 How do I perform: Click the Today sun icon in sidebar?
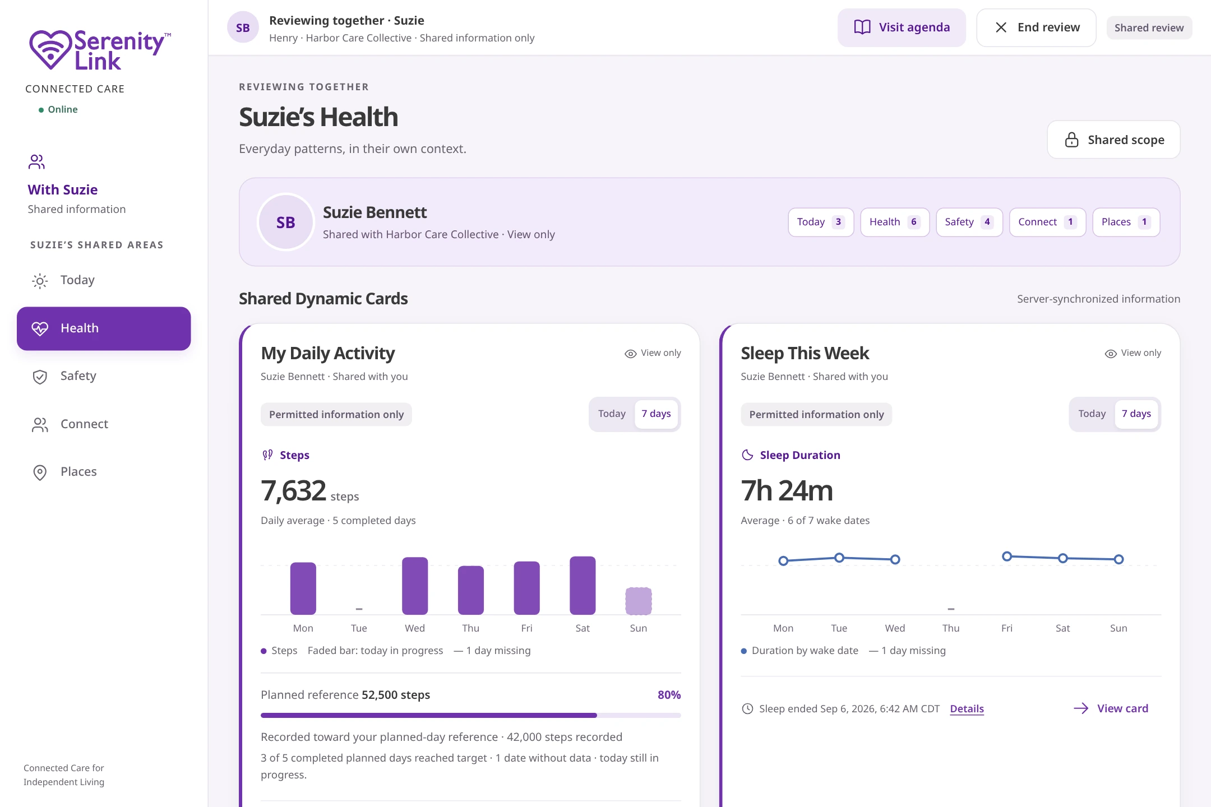[x=40, y=281]
